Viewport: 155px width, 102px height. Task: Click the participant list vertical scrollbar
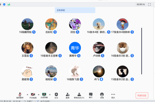tap(142, 51)
